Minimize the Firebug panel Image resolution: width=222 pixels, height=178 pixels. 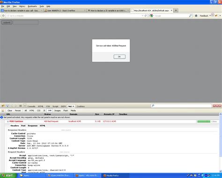[x=214, y=106]
